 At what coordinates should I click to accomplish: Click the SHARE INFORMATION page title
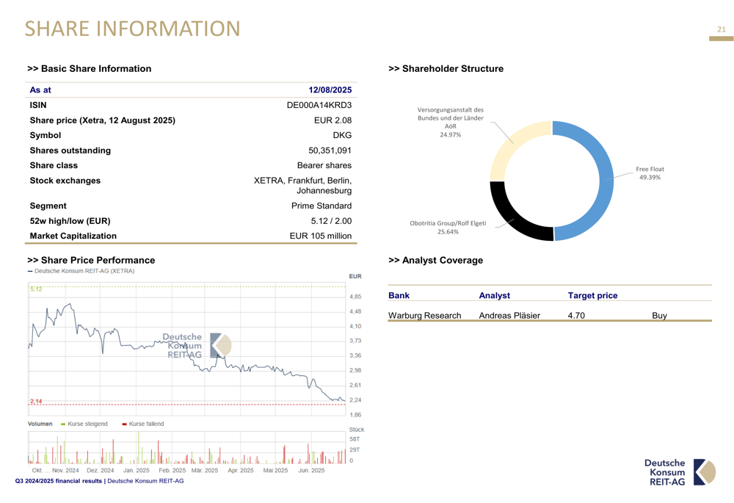click(132, 29)
